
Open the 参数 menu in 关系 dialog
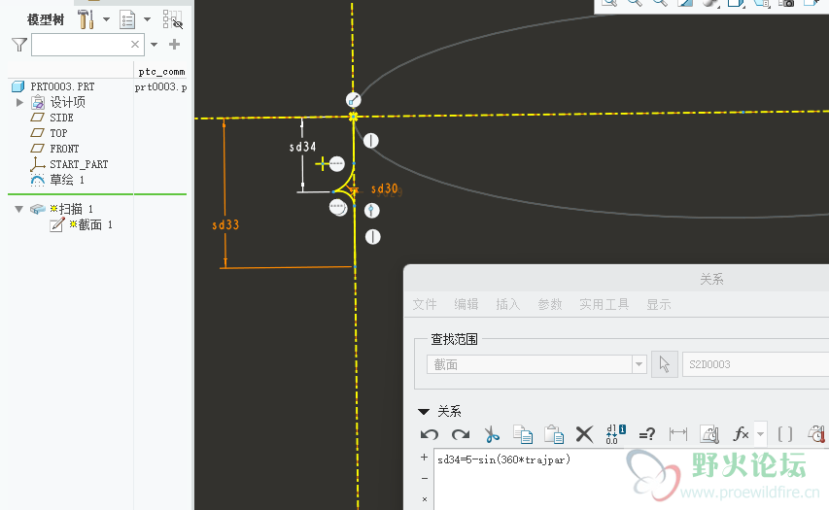pyautogui.click(x=550, y=304)
